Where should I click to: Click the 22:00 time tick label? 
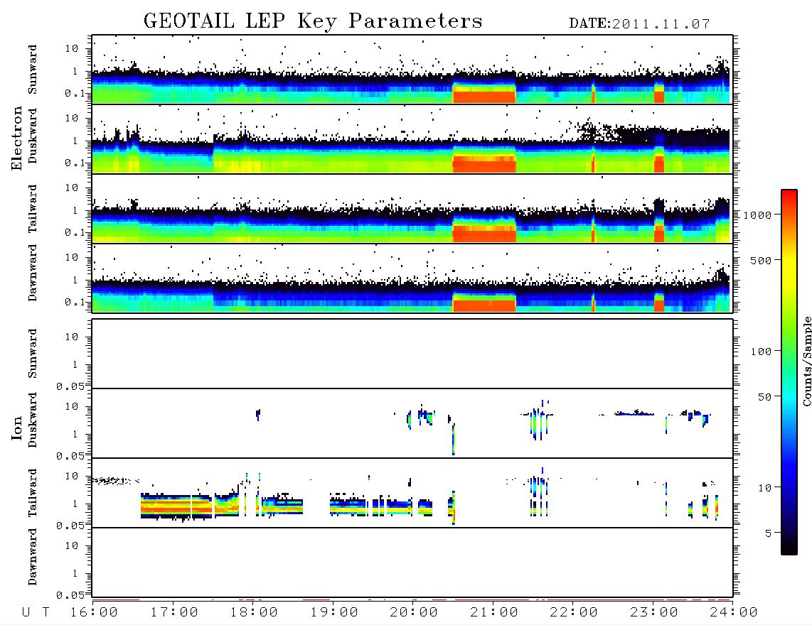(575, 613)
